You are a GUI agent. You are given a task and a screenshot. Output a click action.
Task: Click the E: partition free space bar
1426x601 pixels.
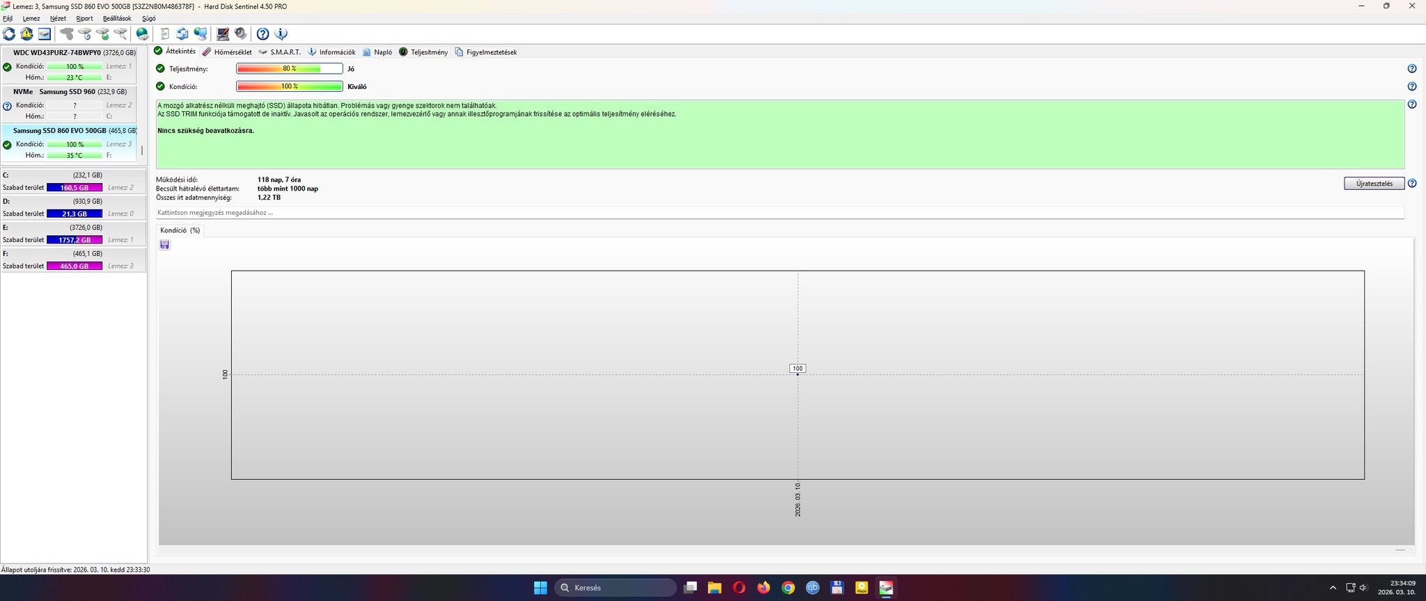tap(75, 240)
